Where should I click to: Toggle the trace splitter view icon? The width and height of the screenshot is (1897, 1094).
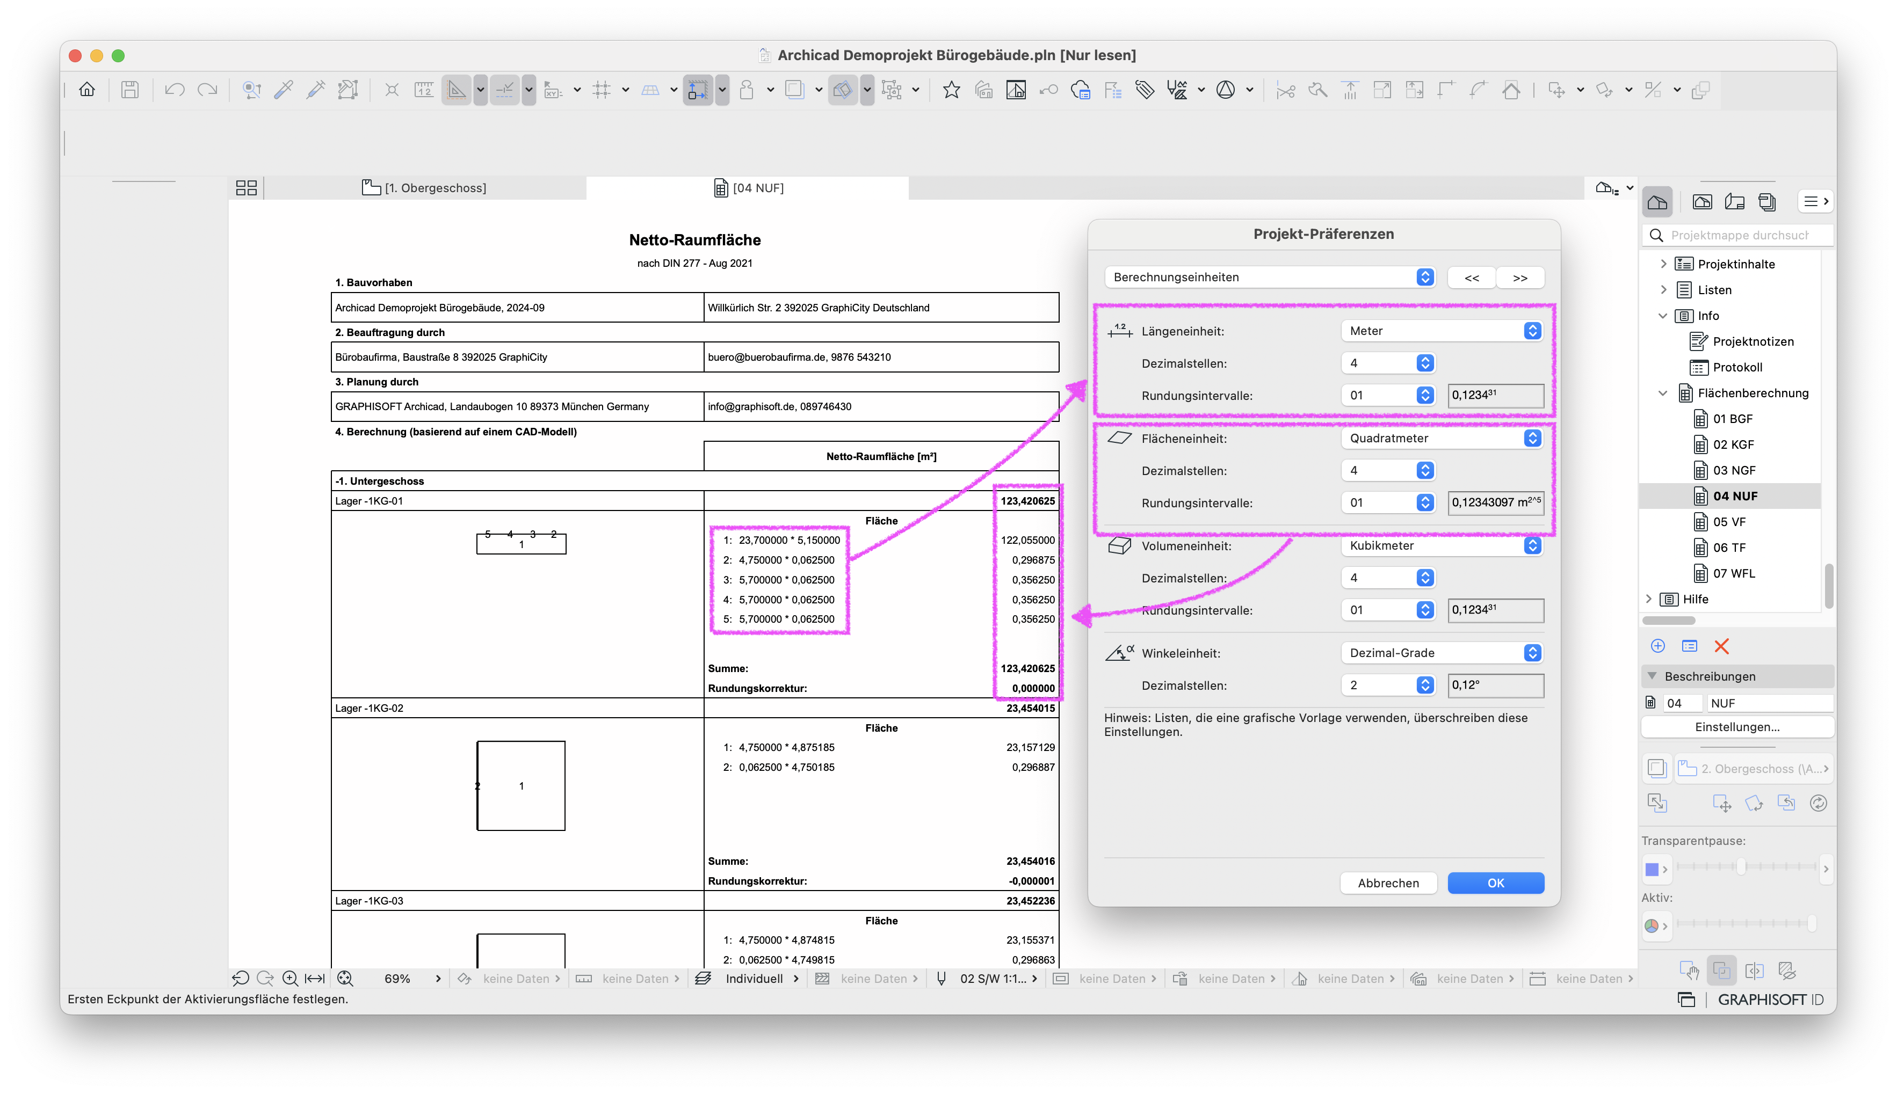pos(1755,971)
